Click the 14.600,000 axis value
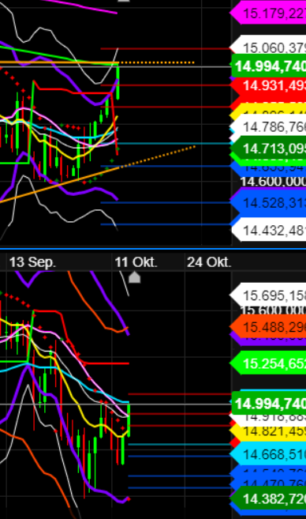The image size is (306, 519). pyautogui.click(x=273, y=182)
